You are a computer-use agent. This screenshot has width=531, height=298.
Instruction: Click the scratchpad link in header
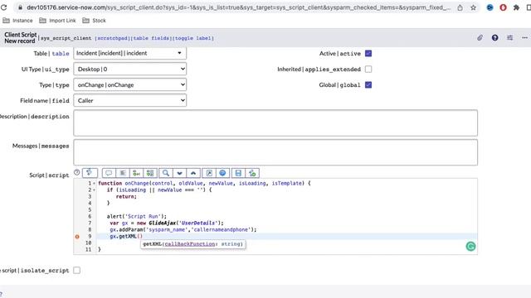coord(113,38)
